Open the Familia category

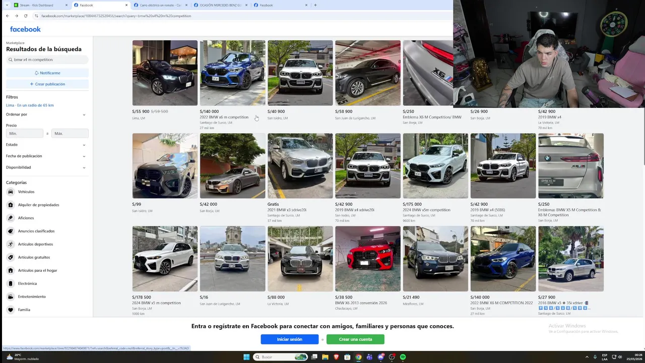[24, 310]
